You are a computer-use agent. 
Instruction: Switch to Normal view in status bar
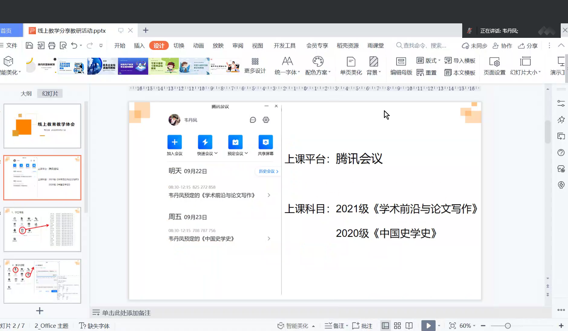[x=386, y=325]
